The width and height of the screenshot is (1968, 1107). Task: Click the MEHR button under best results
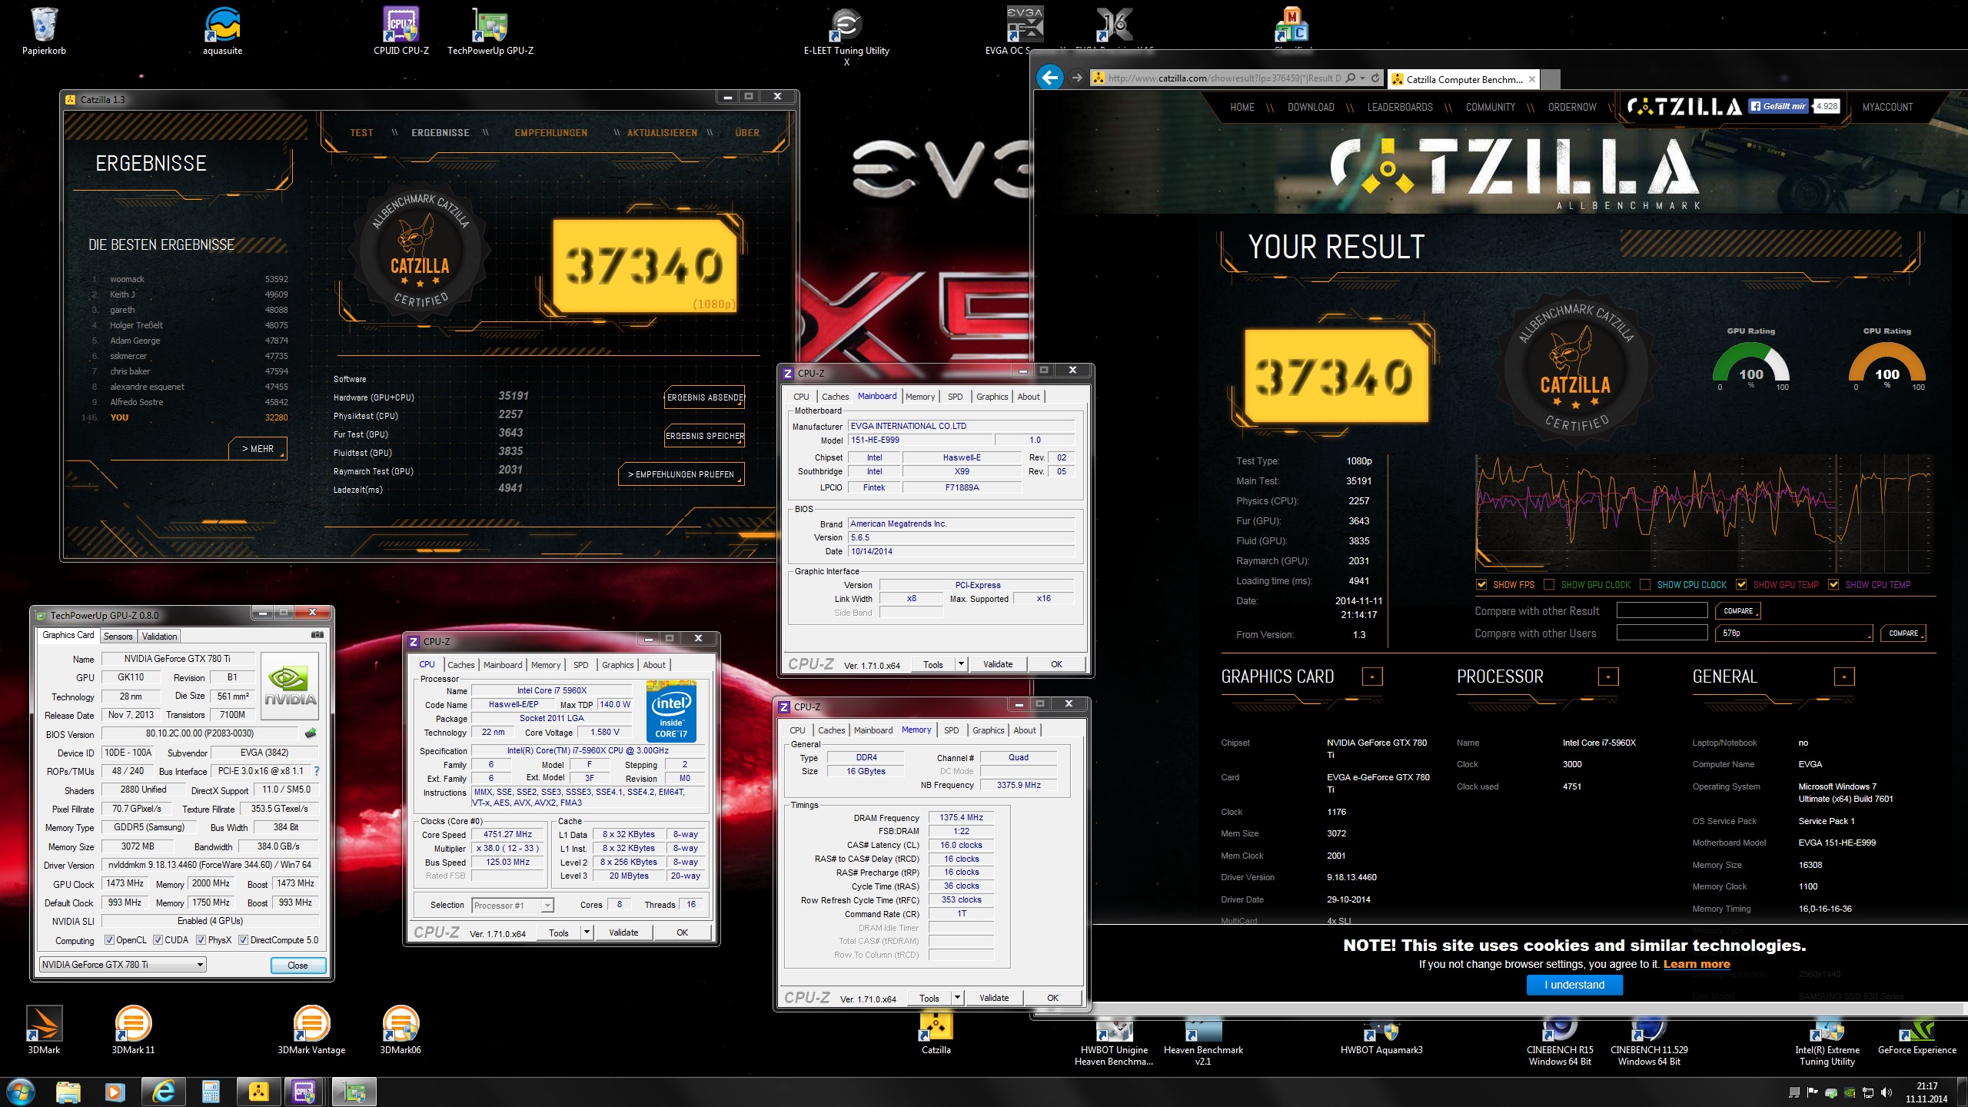pos(258,448)
